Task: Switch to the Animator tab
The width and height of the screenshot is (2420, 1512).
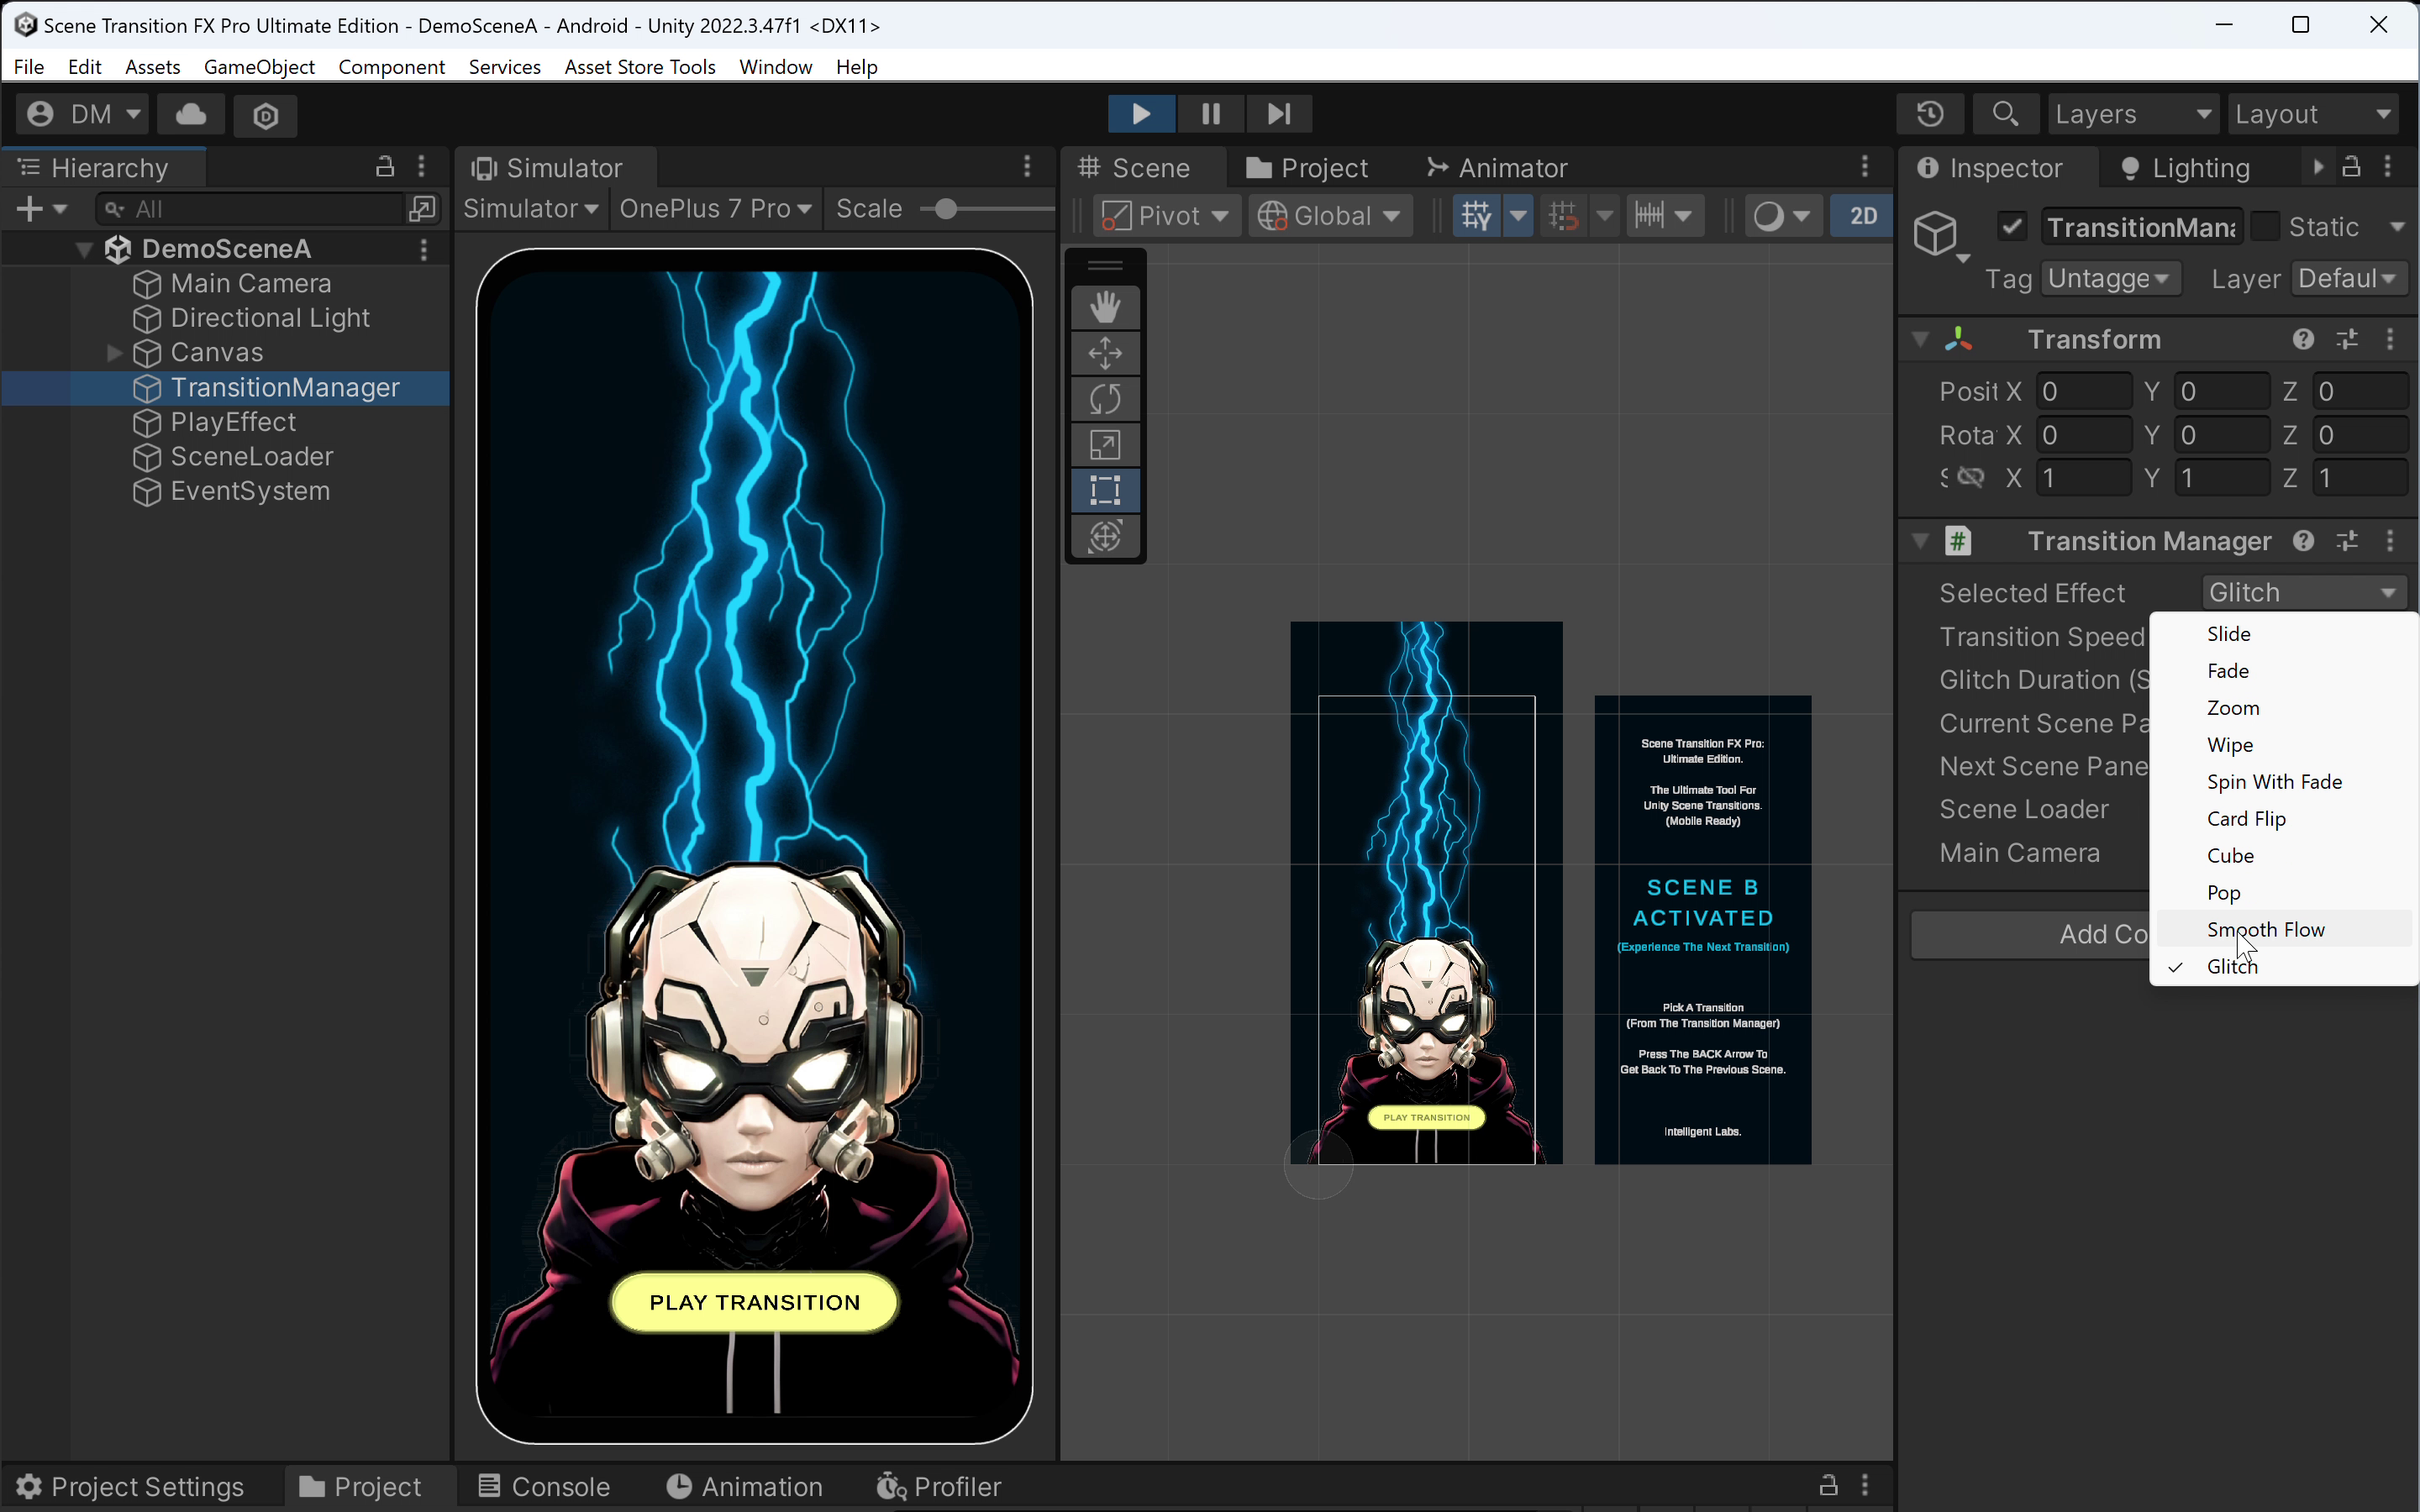Action: click(1497, 167)
